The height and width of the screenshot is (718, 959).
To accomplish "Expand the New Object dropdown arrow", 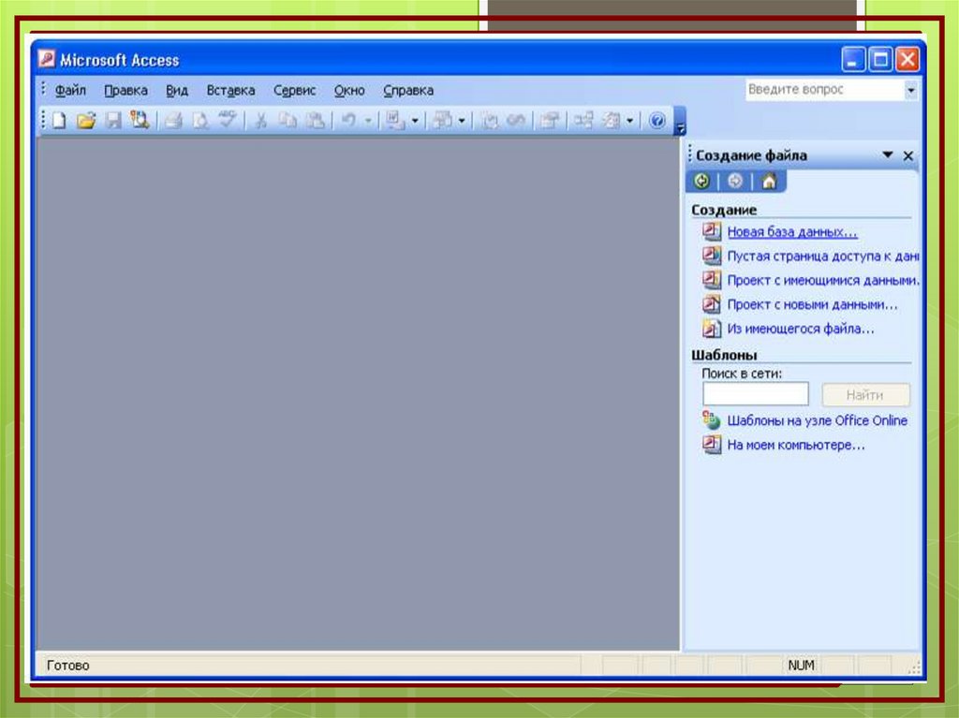I will 629,121.
